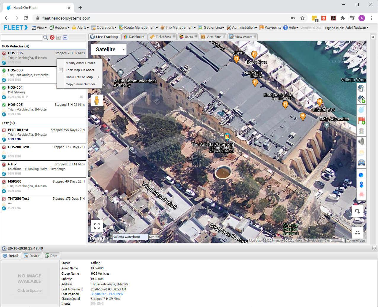The width and height of the screenshot is (378, 307).
Task: Click the longitude link 14.434947
Action: click(116, 294)
